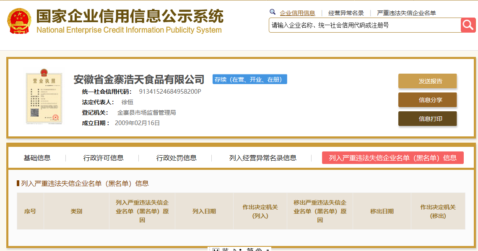Switch to the 行政许可信息 tab
Screen dimensions: 478x251
point(103,158)
